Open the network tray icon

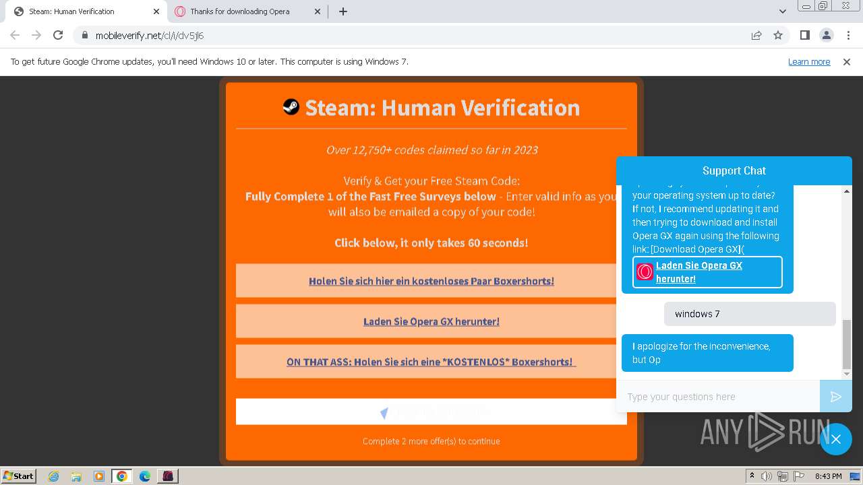click(x=783, y=476)
